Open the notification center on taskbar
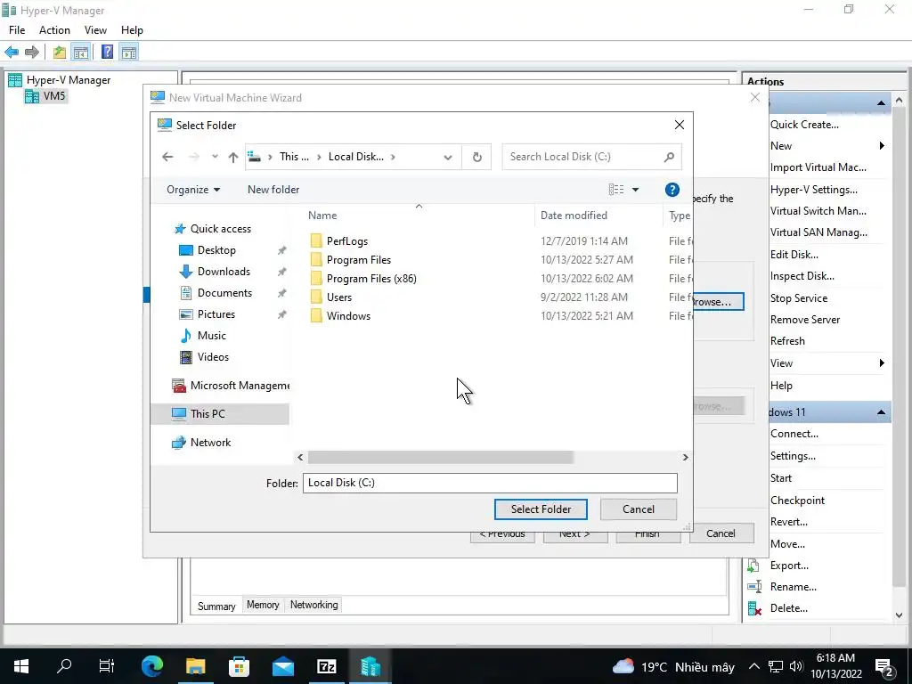The image size is (912, 684). pyautogui.click(x=884, y=667)
